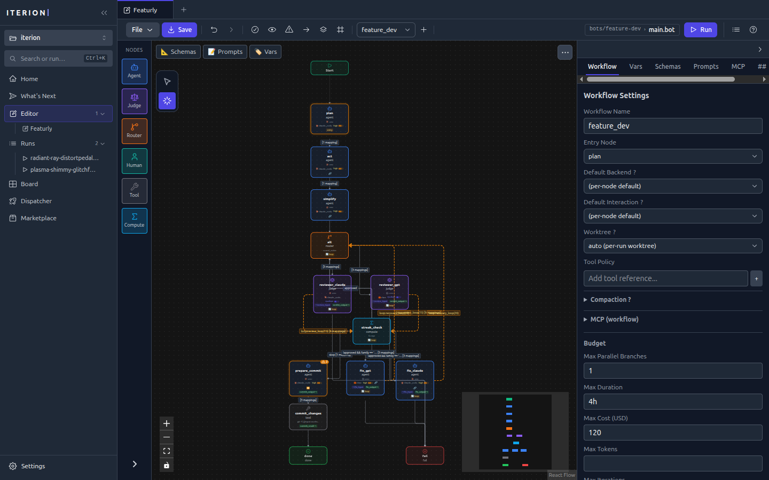Collapse the right properties panel

(x=760, y=49)
